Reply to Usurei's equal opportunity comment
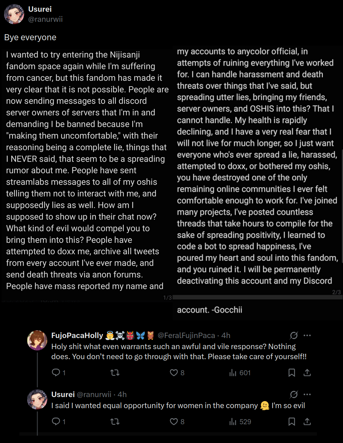This screenshot has height=443, width=343. [x=56, y=422]
